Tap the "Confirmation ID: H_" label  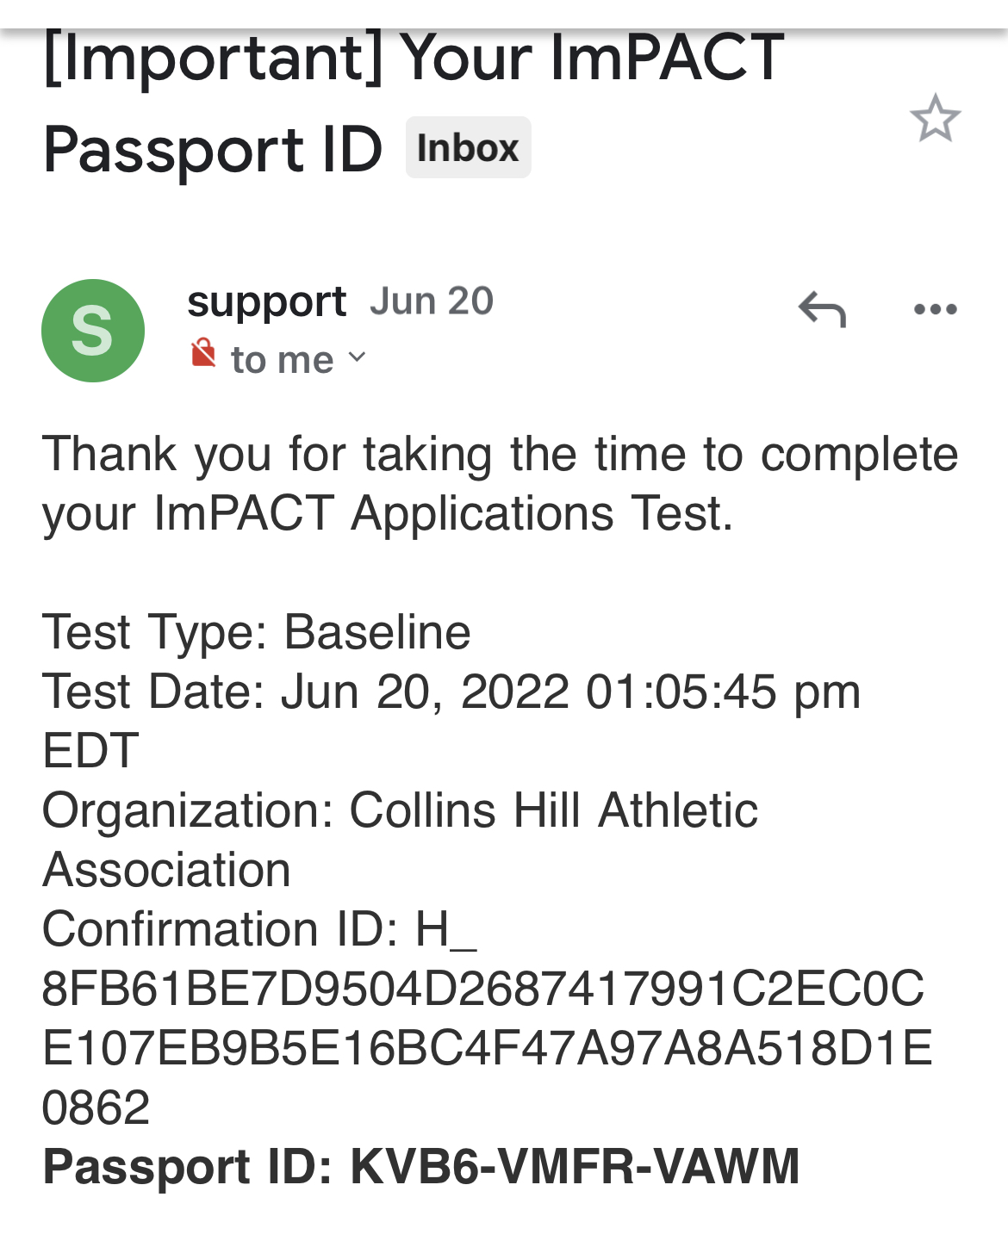click(x=259, y=929)
